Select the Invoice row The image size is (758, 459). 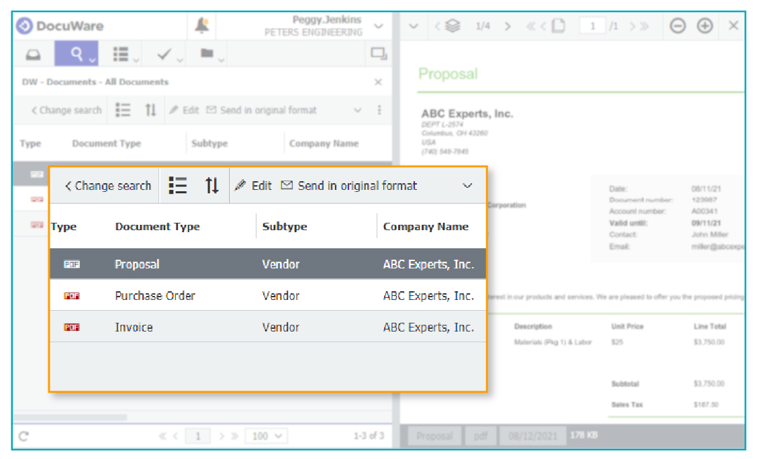click(268, 327)
